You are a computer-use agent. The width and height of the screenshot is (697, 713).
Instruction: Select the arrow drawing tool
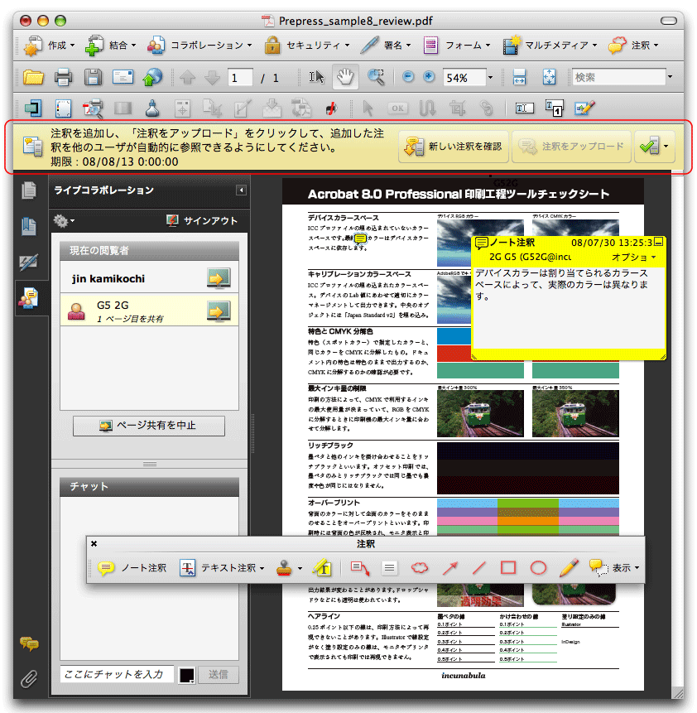click(449, 568)
